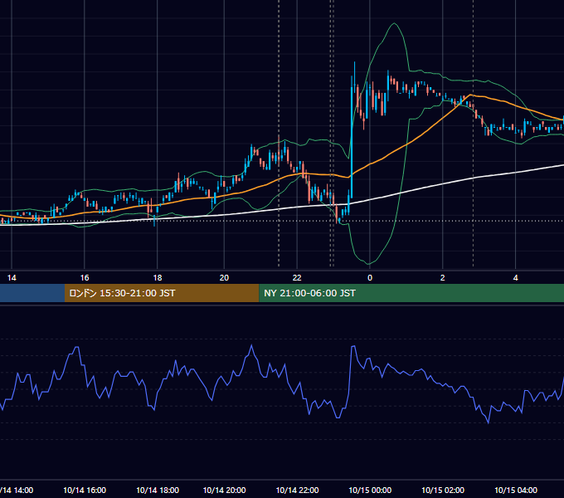Click the 2 hour label on the chart axis

coord(442,278)
